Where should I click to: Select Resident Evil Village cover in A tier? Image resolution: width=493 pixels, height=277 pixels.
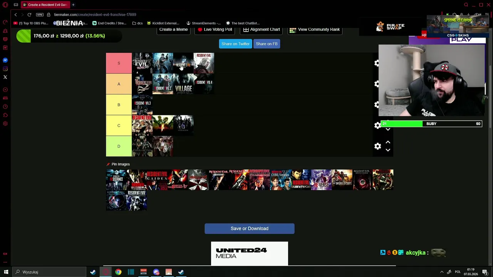point(183,84)
